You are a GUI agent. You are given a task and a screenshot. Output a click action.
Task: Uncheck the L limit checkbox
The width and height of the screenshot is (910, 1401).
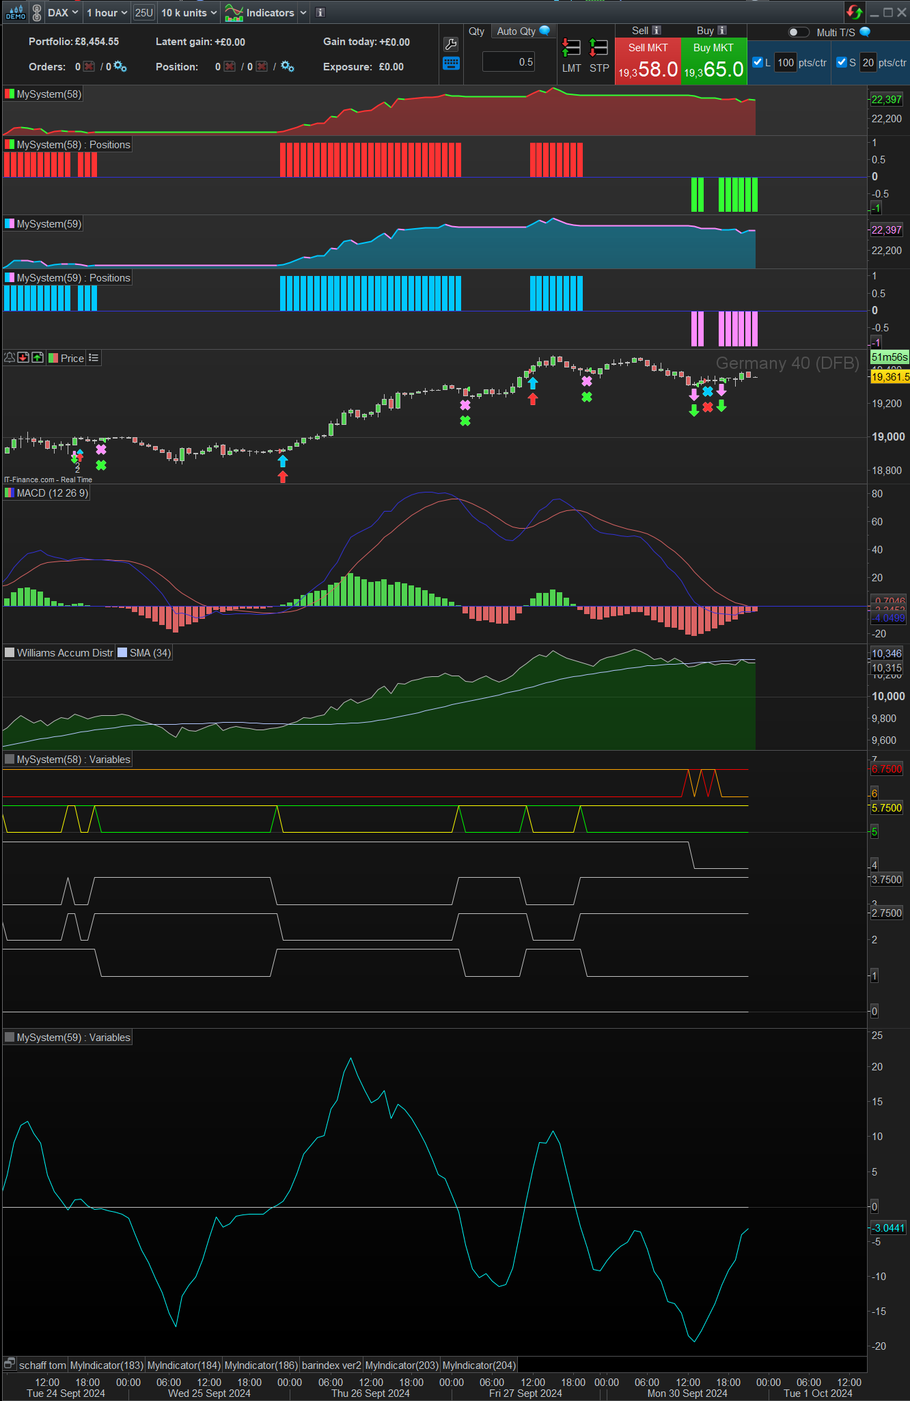click(758, 62)
